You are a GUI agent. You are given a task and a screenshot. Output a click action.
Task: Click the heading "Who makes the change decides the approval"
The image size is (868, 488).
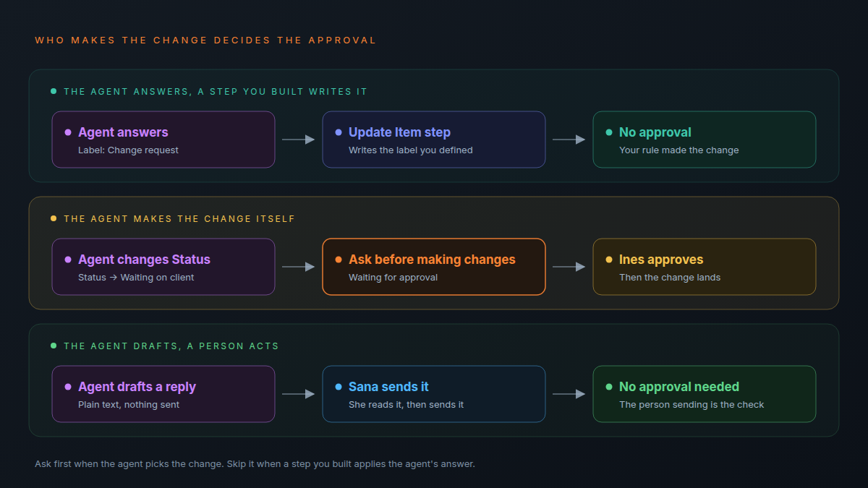(205, 40)
